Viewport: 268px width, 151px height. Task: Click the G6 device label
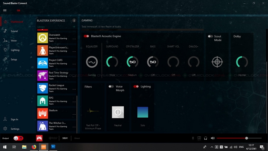coord(18,10)
